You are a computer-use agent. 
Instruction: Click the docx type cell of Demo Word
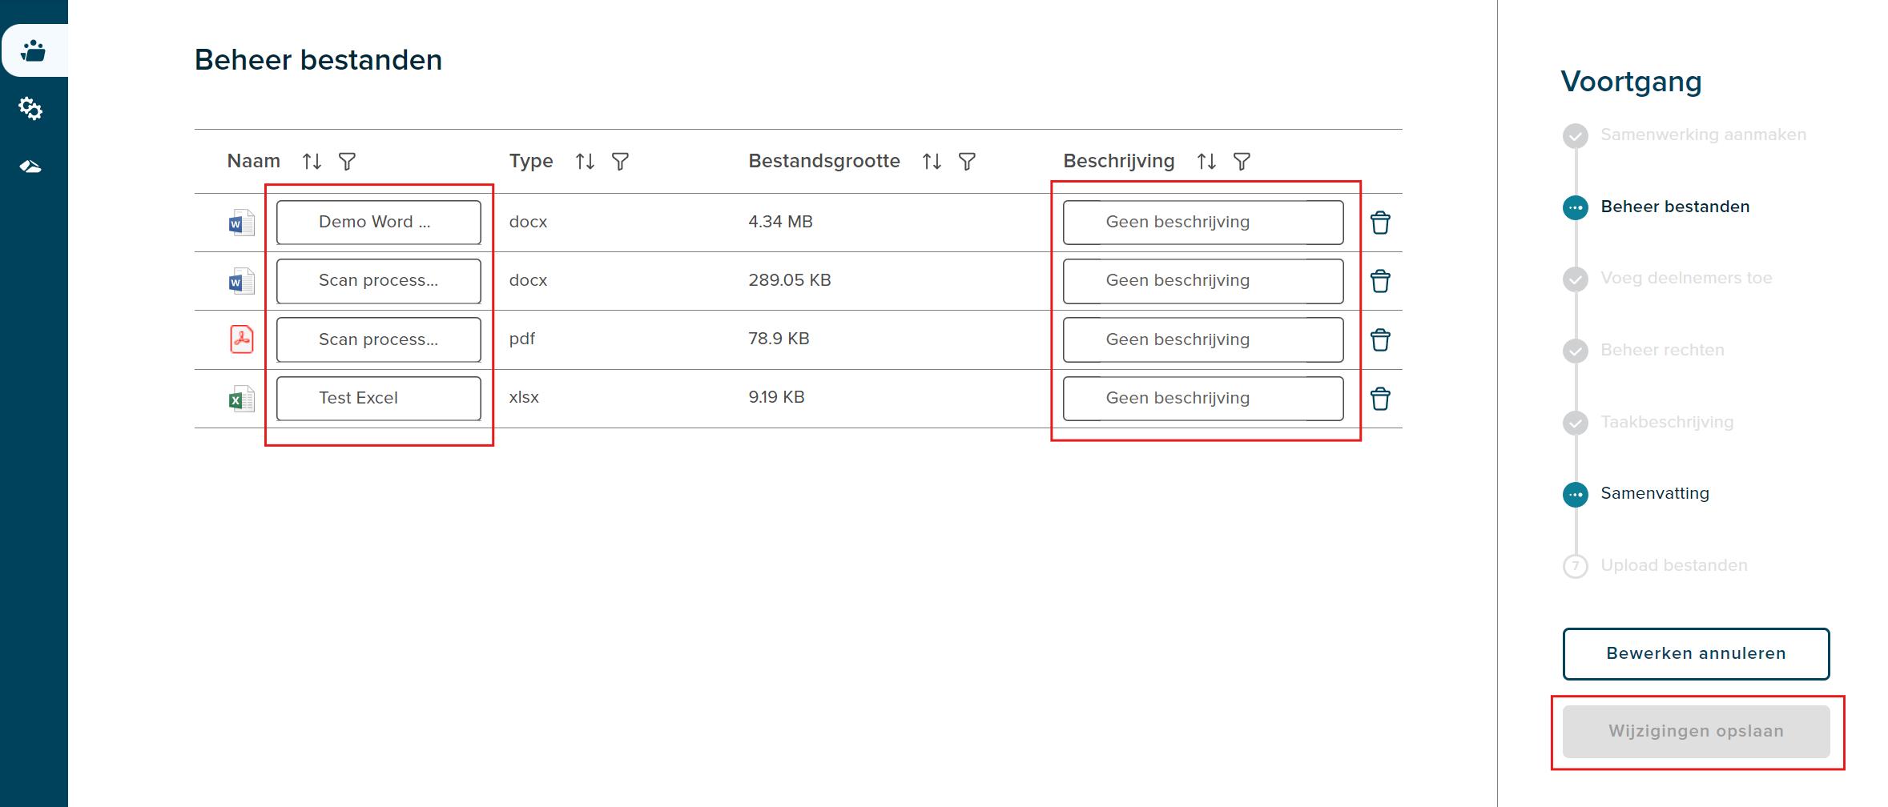528,222
